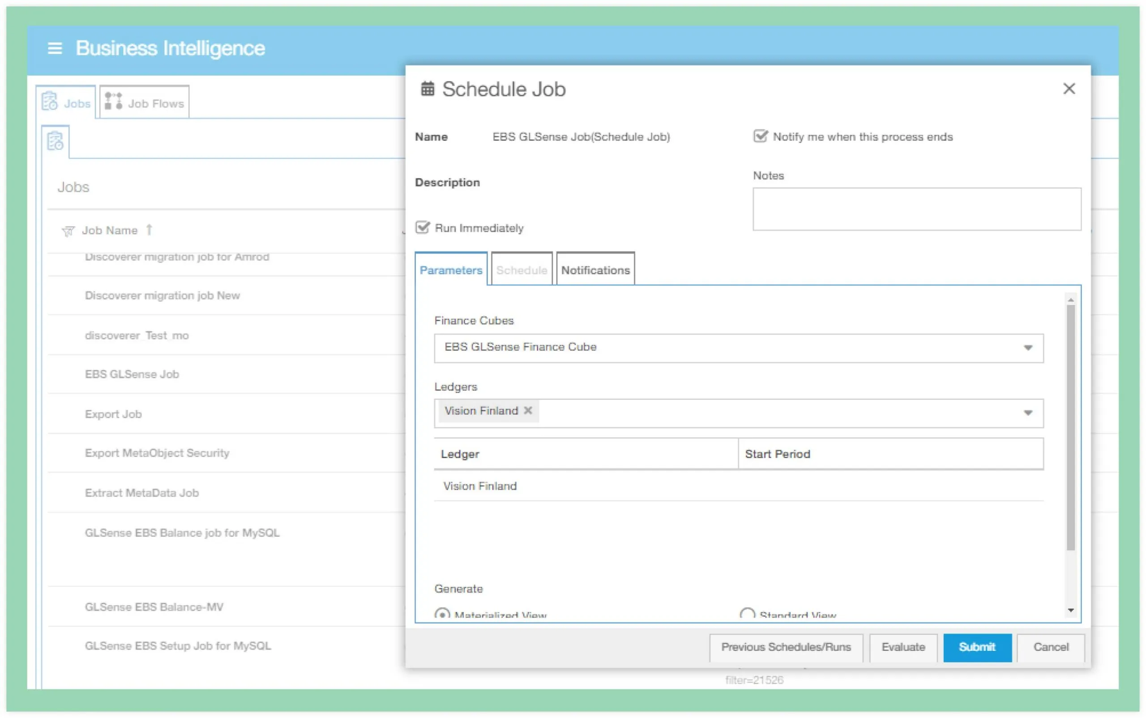Click inside the Notes text field
Viewport: 1146px width, 718px height.
click(916, 209)
